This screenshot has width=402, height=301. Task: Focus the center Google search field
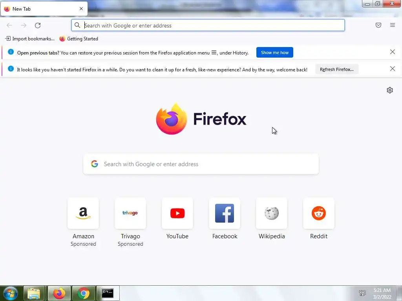pyautogui.click(x=201, y=164)
